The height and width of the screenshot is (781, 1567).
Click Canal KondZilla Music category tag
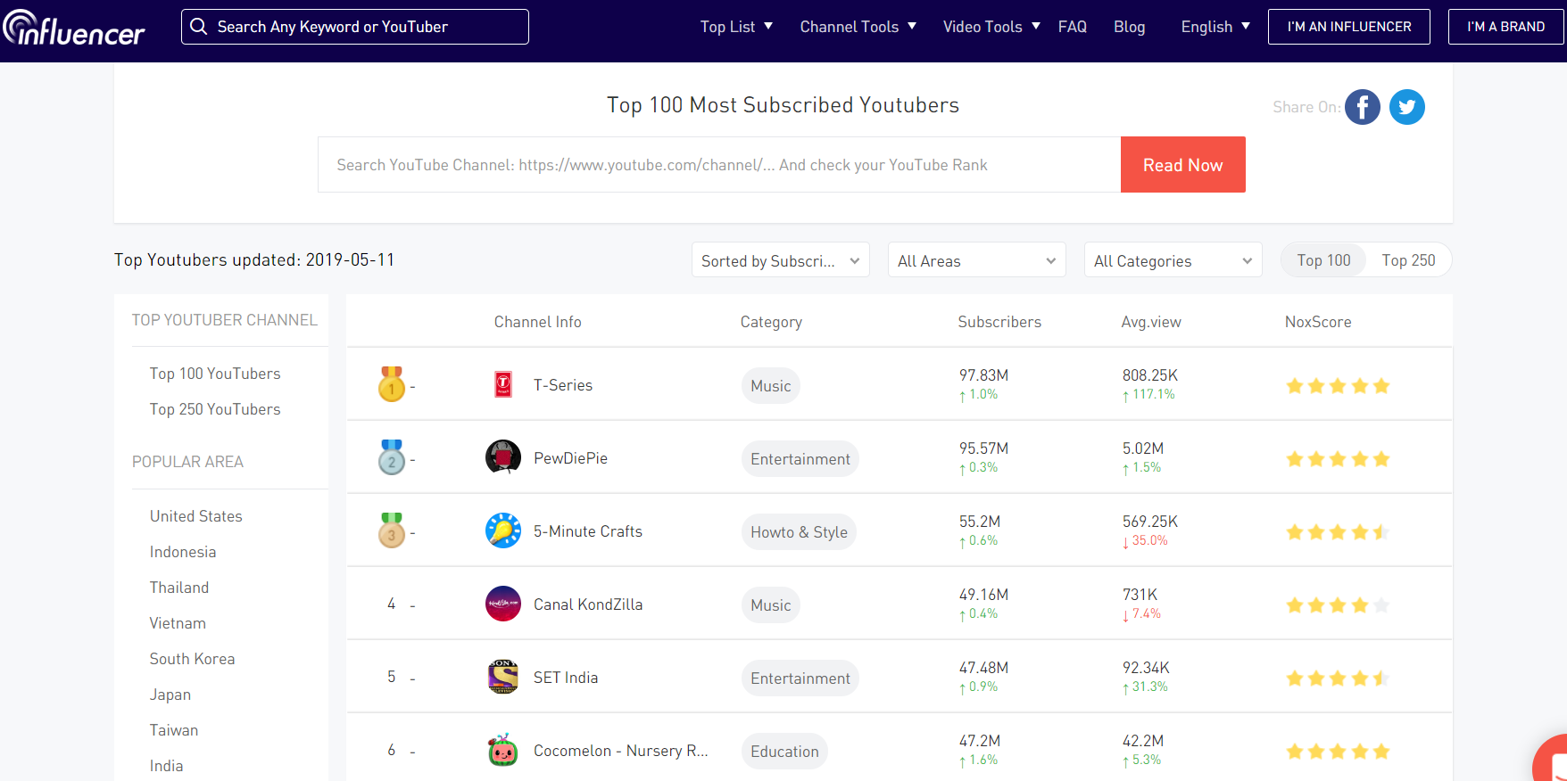[771, 605]
